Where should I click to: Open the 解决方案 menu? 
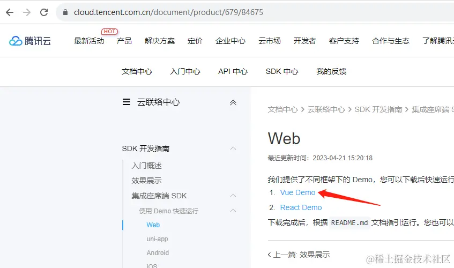tap(160, 41)
